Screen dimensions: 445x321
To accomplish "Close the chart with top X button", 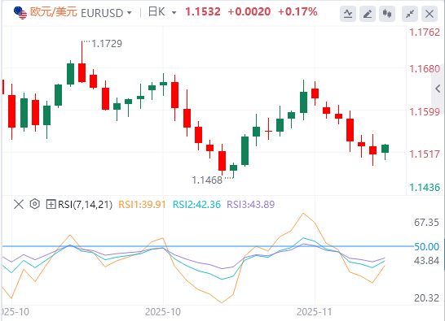I will click(x=430, y=14).
